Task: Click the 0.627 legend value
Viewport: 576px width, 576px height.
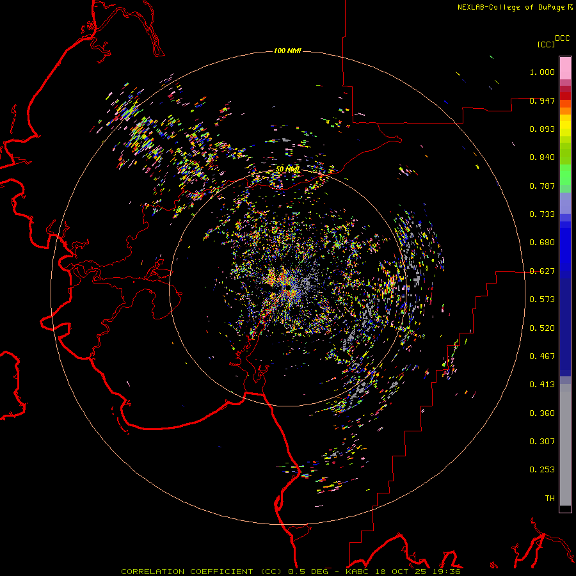Action: 542,271
